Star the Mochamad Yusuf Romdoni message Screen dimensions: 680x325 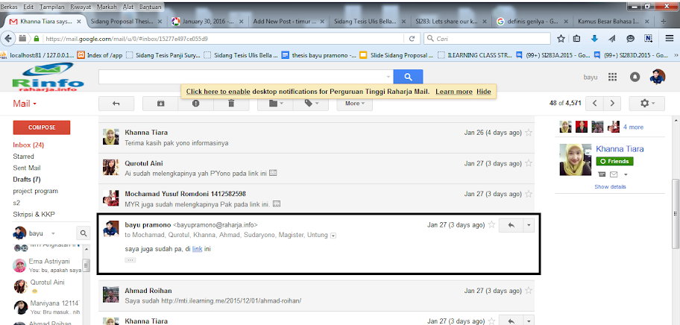[x=528, y=194]
